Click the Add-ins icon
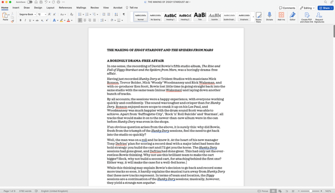 point(281,17)
